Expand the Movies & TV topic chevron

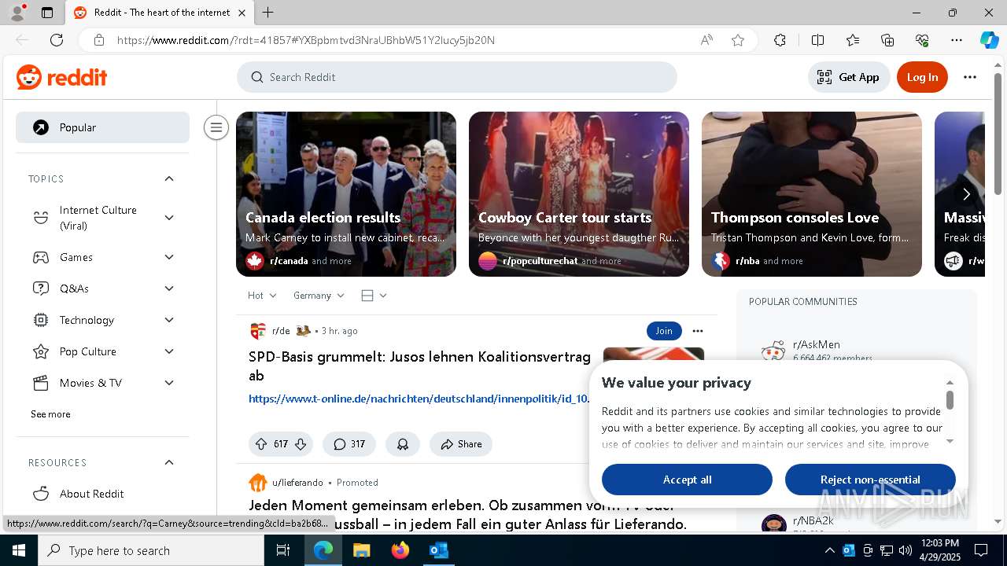coord(169,383)
